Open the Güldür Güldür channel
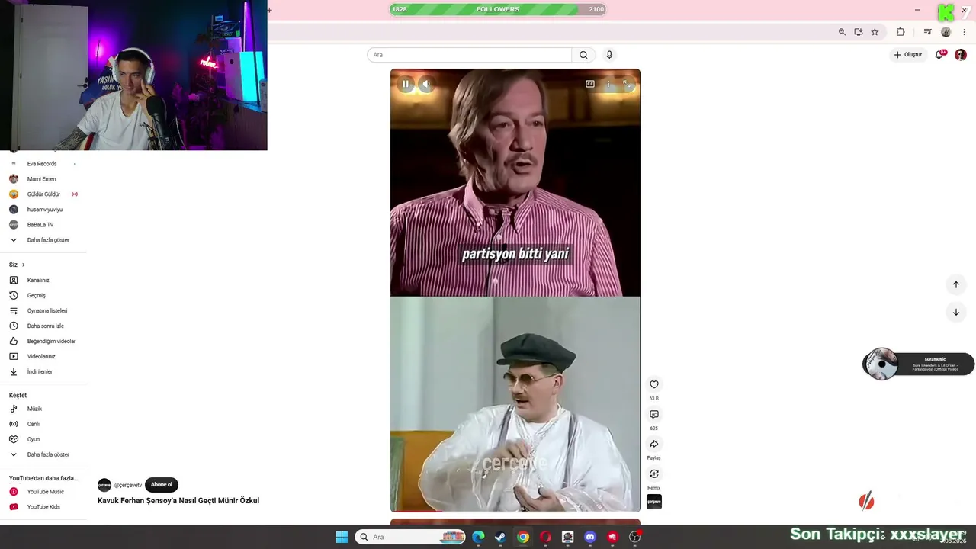976x549 pixels. coord(43,194)
